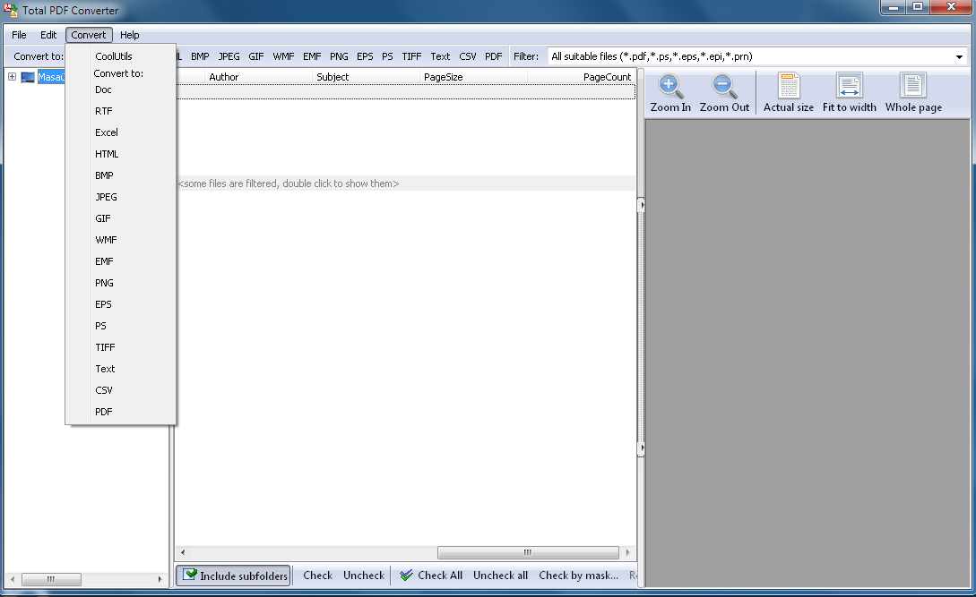Click the Zoom In magnifier icon
Image resolution: width=976 pixels, height=597 pixels.
click(x=670, y=86)
